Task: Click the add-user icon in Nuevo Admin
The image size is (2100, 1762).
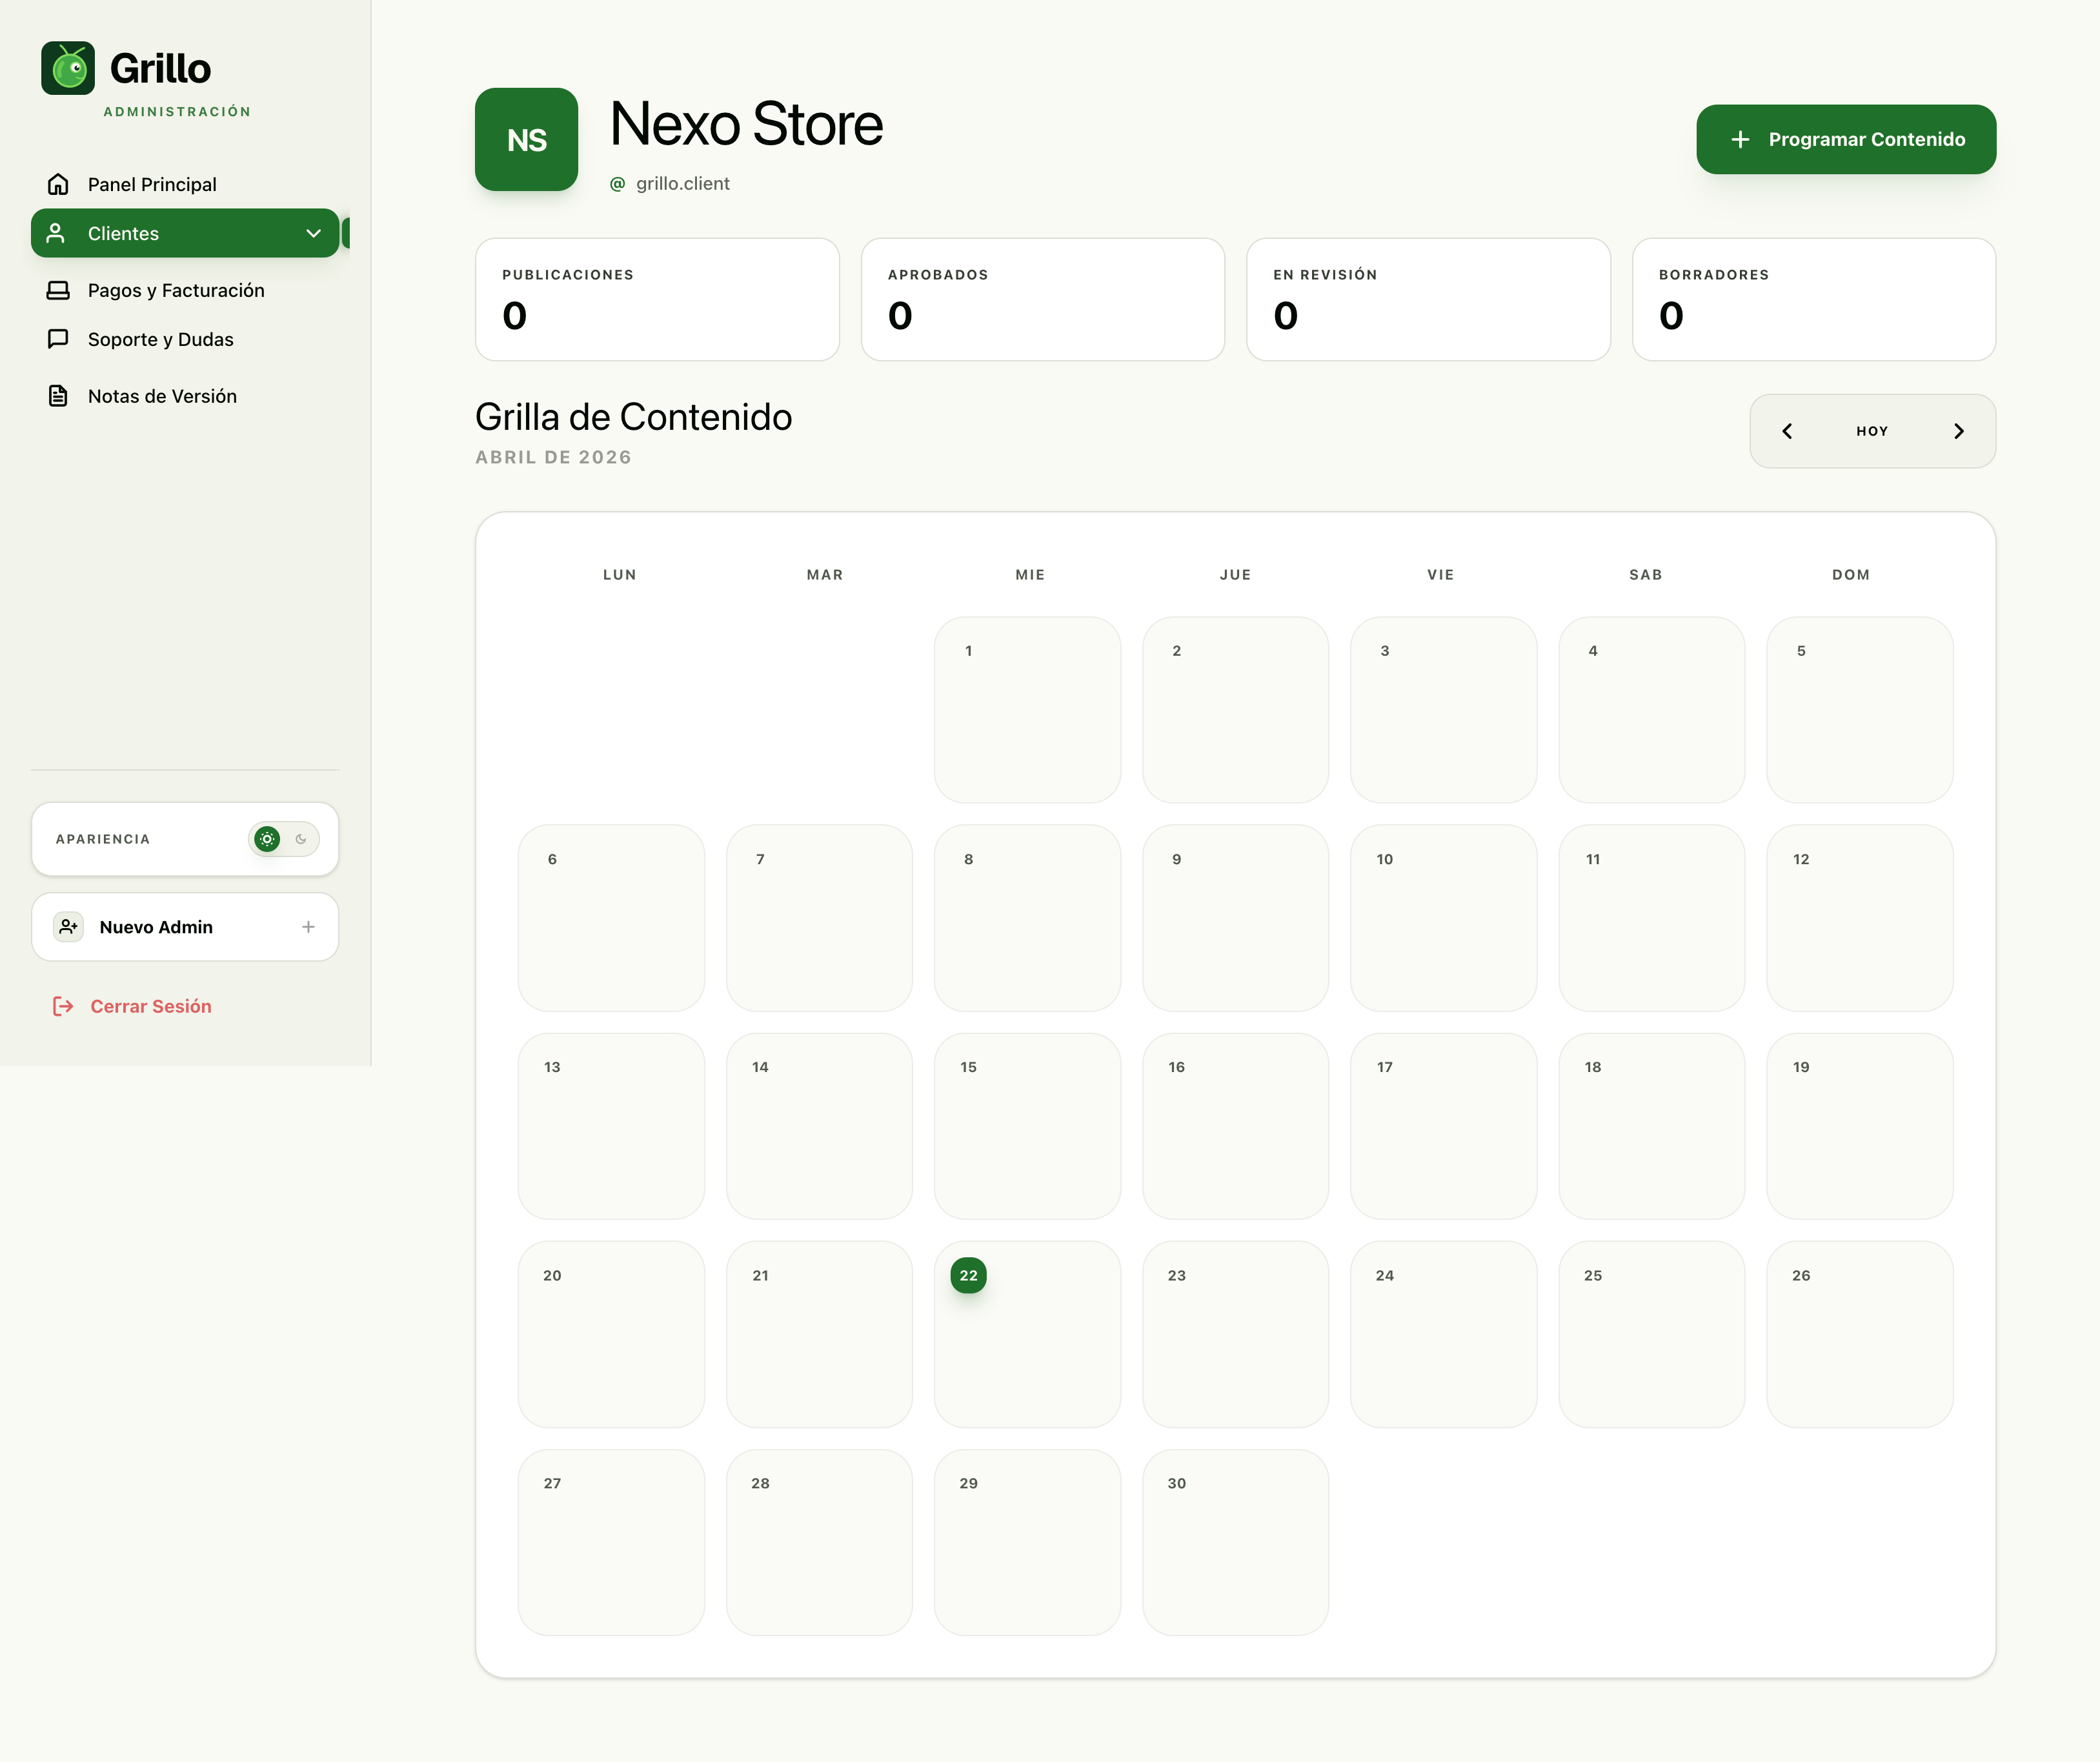Action: pyautogui.click(x=68, y=927)
